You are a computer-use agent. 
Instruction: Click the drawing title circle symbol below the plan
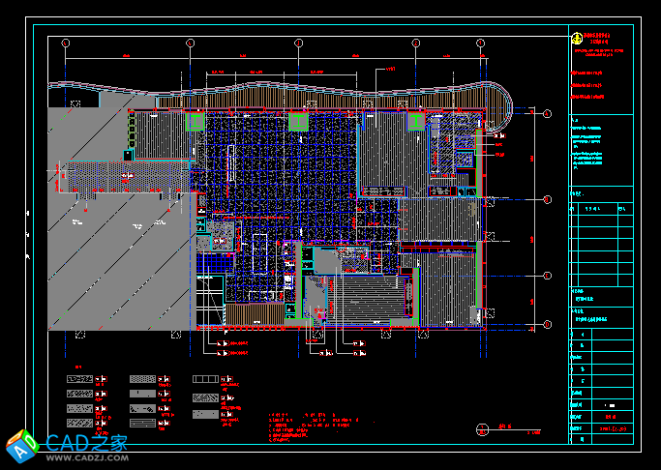point(482,429)
